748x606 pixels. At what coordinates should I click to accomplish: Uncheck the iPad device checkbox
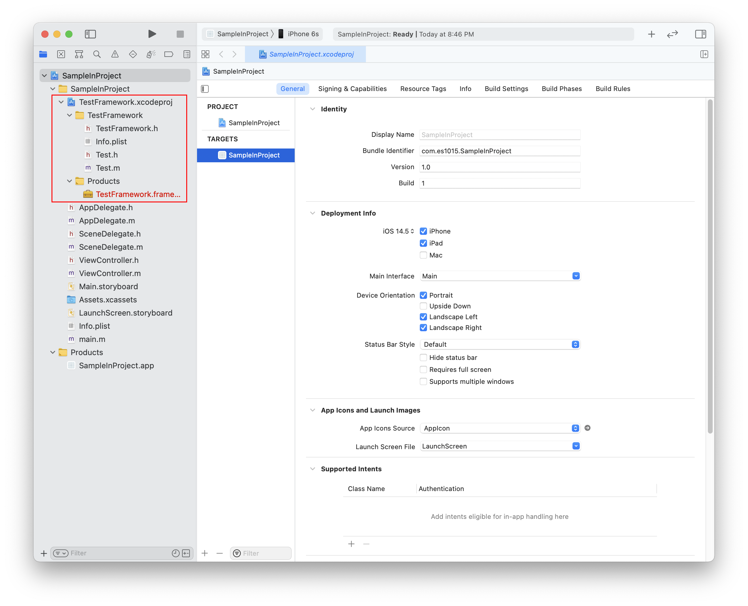pyautogui.click(x=423, y=243)
